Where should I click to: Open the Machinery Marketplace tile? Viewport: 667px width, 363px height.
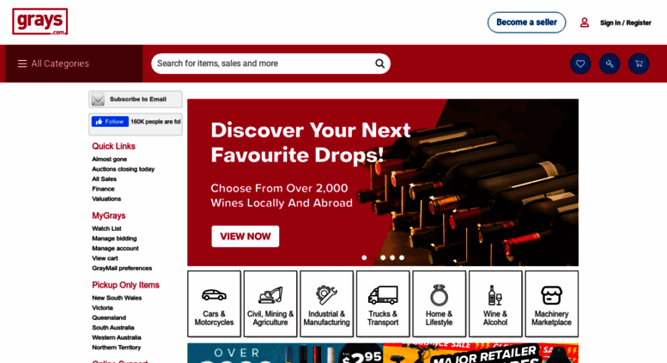551,304
